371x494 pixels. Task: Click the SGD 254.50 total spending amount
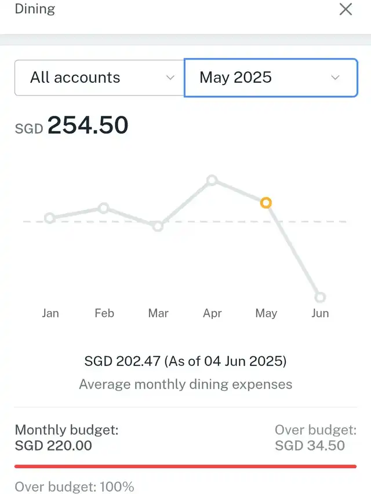(x=87, y=126)
